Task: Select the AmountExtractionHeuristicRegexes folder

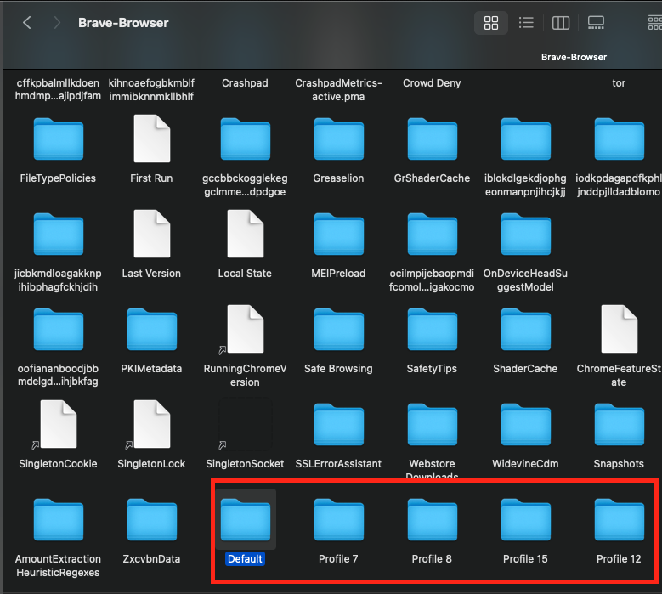Action: click(59, 520)
